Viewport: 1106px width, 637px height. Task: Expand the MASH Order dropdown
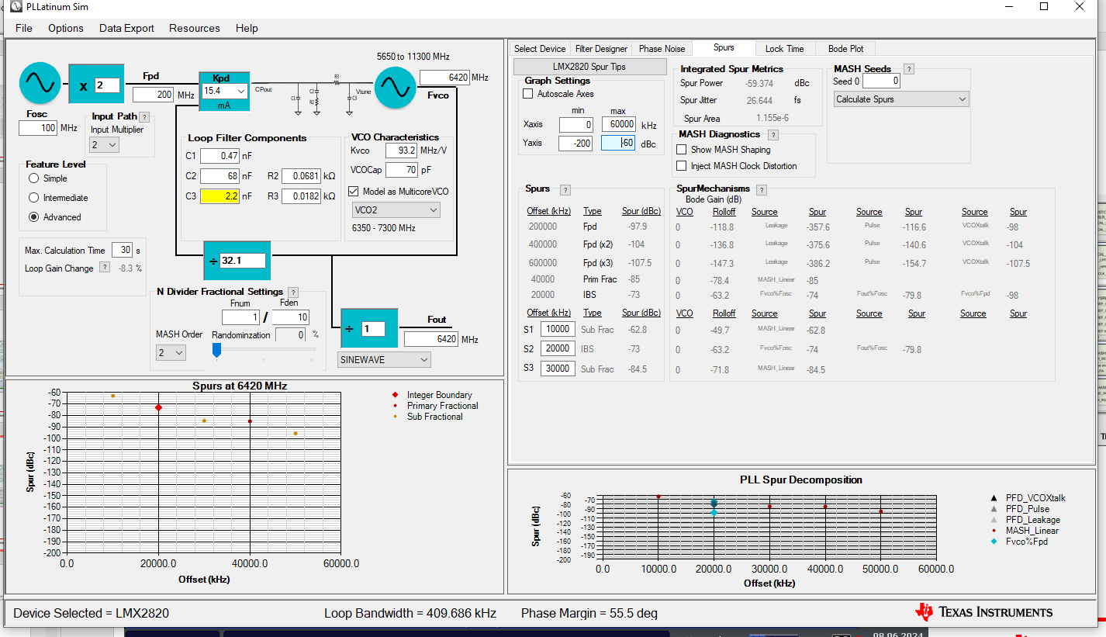171,353
